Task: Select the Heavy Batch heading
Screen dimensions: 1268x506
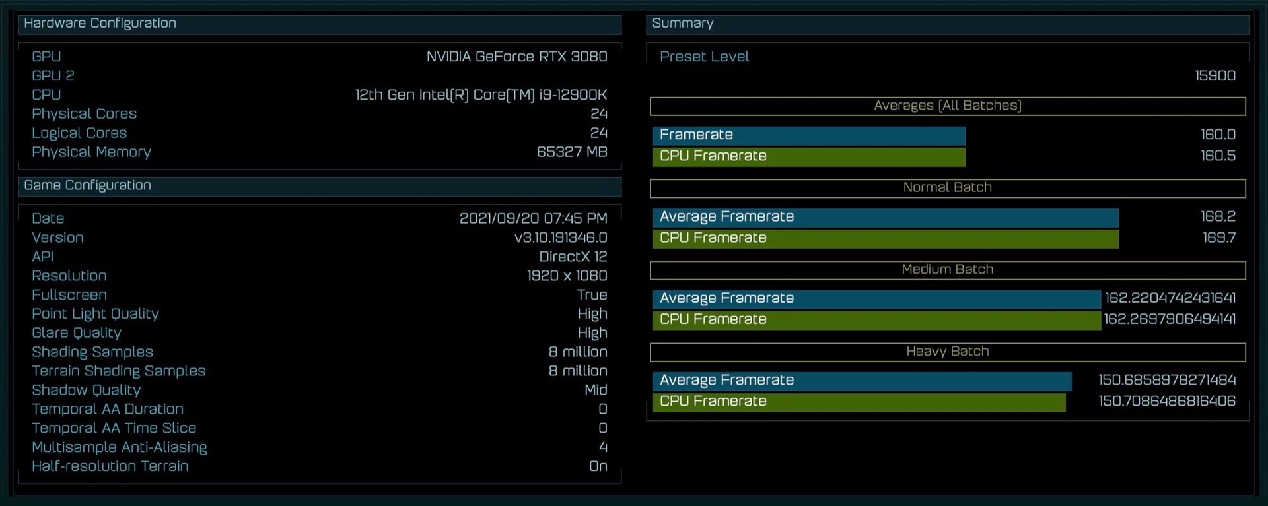Action: tap(947, 351)
